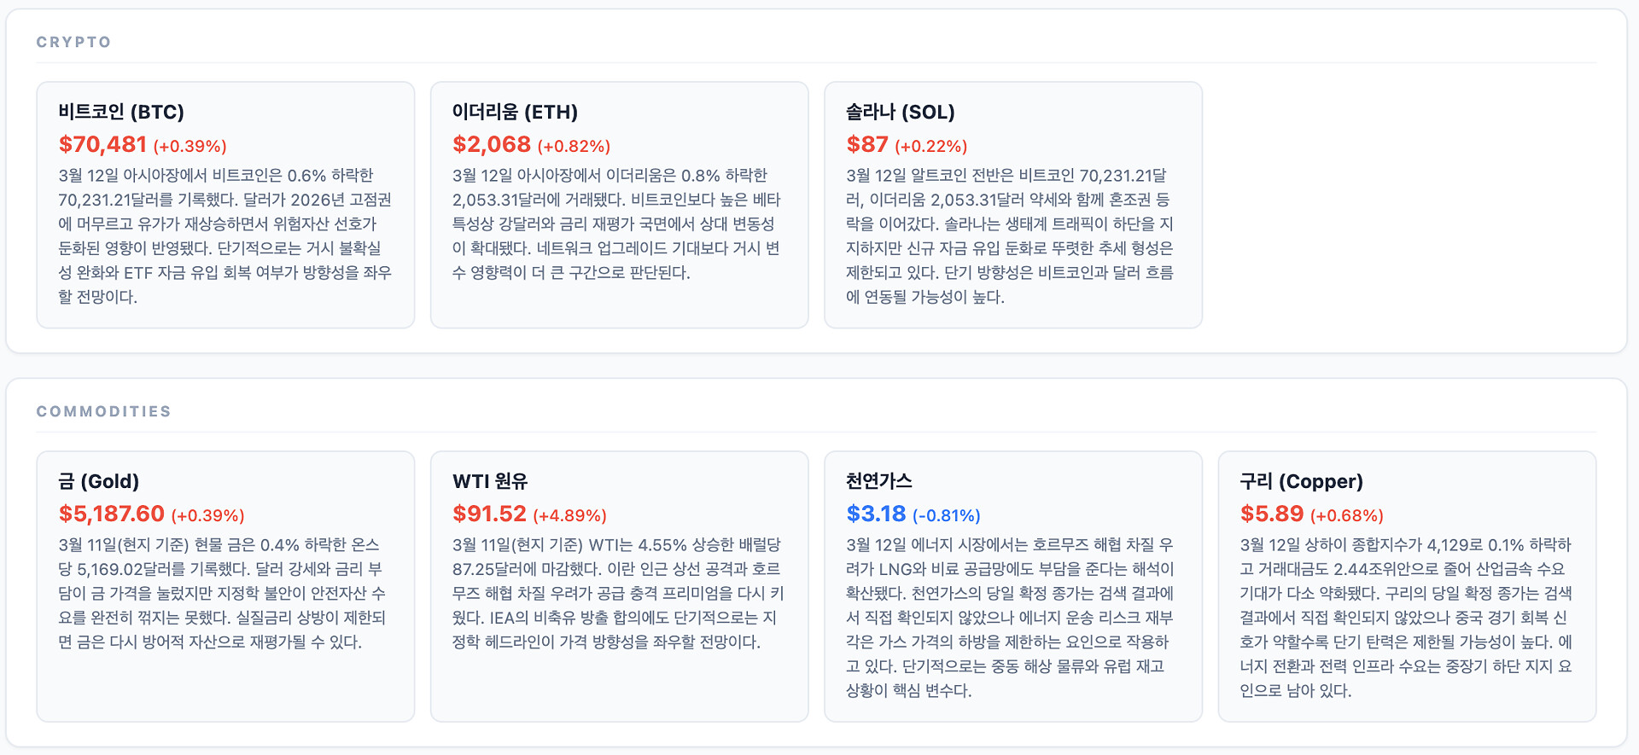Screen dimensions: 1639x755
Task: Click the $2,068 Ethereum price
Action: (x=492, y=145)
